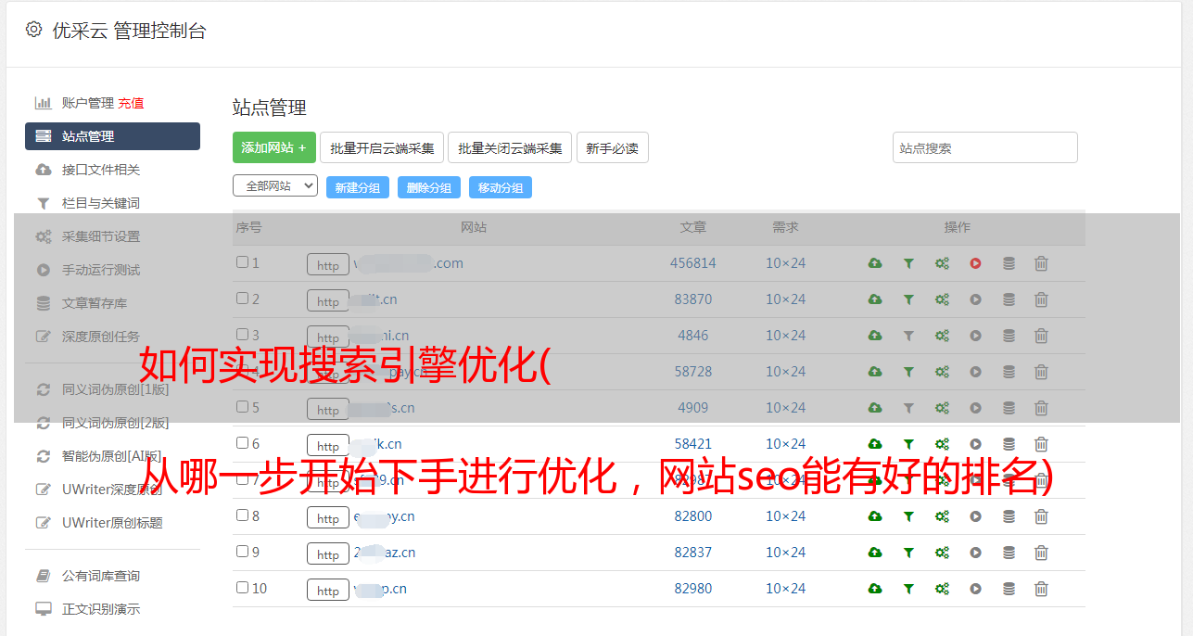Click the play icon in the 82800 row
This screenshot has height=636, width=1193.
click(975, 516)
